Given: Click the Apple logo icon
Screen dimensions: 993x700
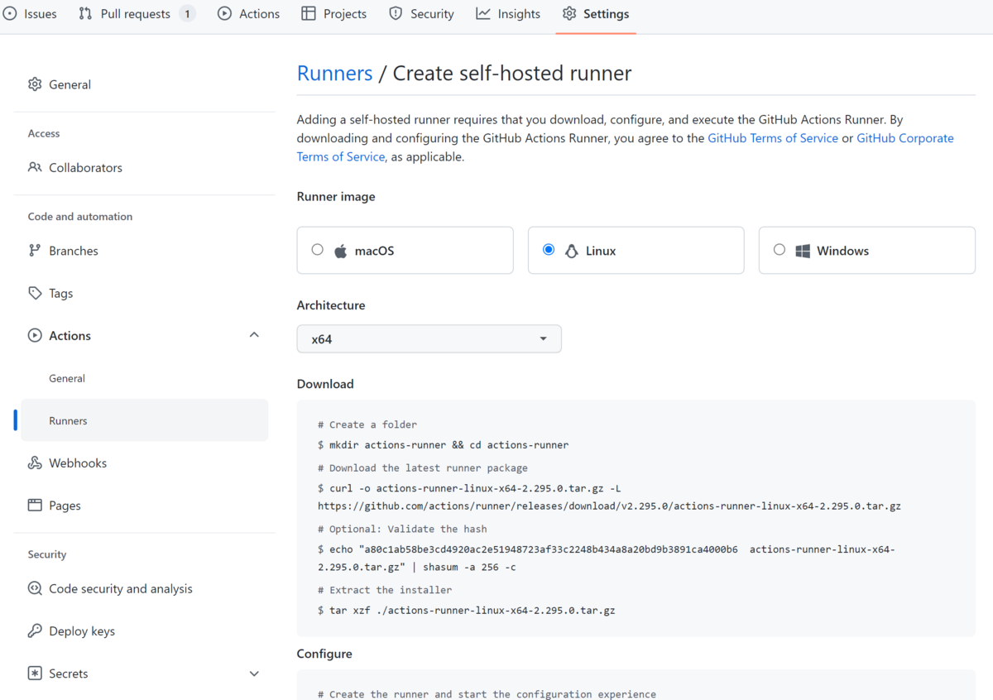Looking at the screenshot, I should point(340,251).
